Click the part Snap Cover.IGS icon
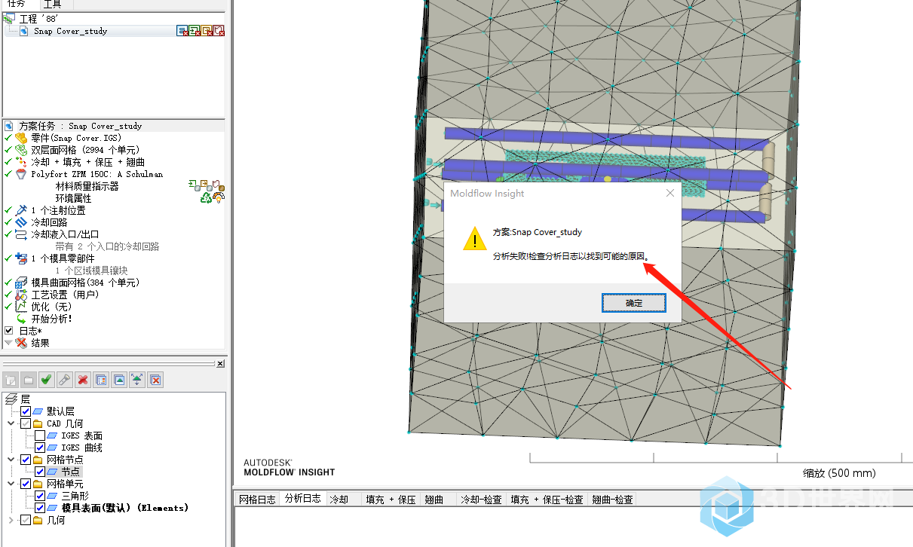Screen dimensions: 913x547 tap(21, 138)
